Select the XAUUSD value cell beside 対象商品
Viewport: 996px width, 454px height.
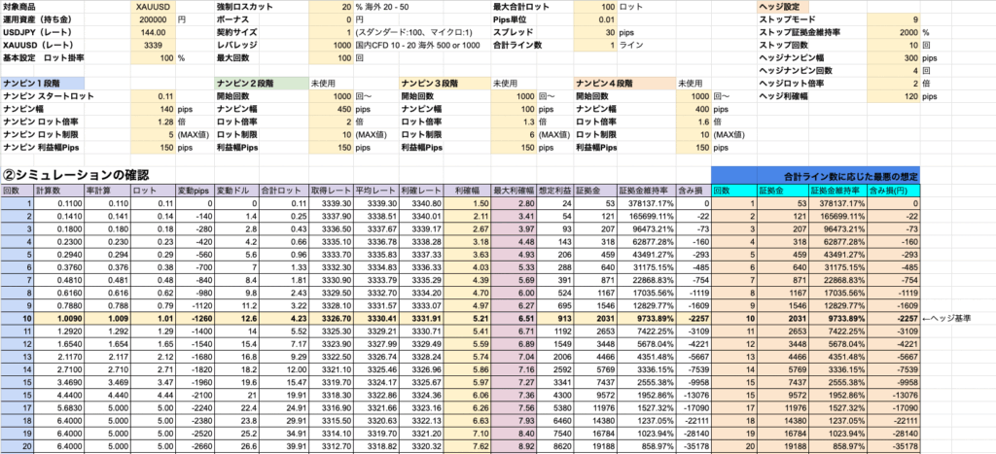click(153, 7)
